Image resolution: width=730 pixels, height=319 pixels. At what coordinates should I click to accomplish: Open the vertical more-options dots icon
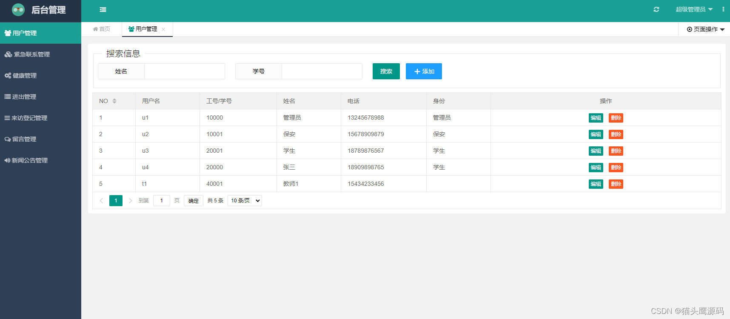coord(723,9)
